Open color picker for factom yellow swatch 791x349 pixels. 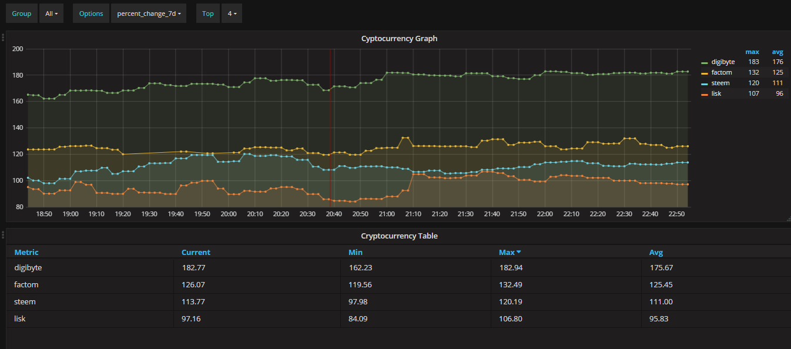705,73
